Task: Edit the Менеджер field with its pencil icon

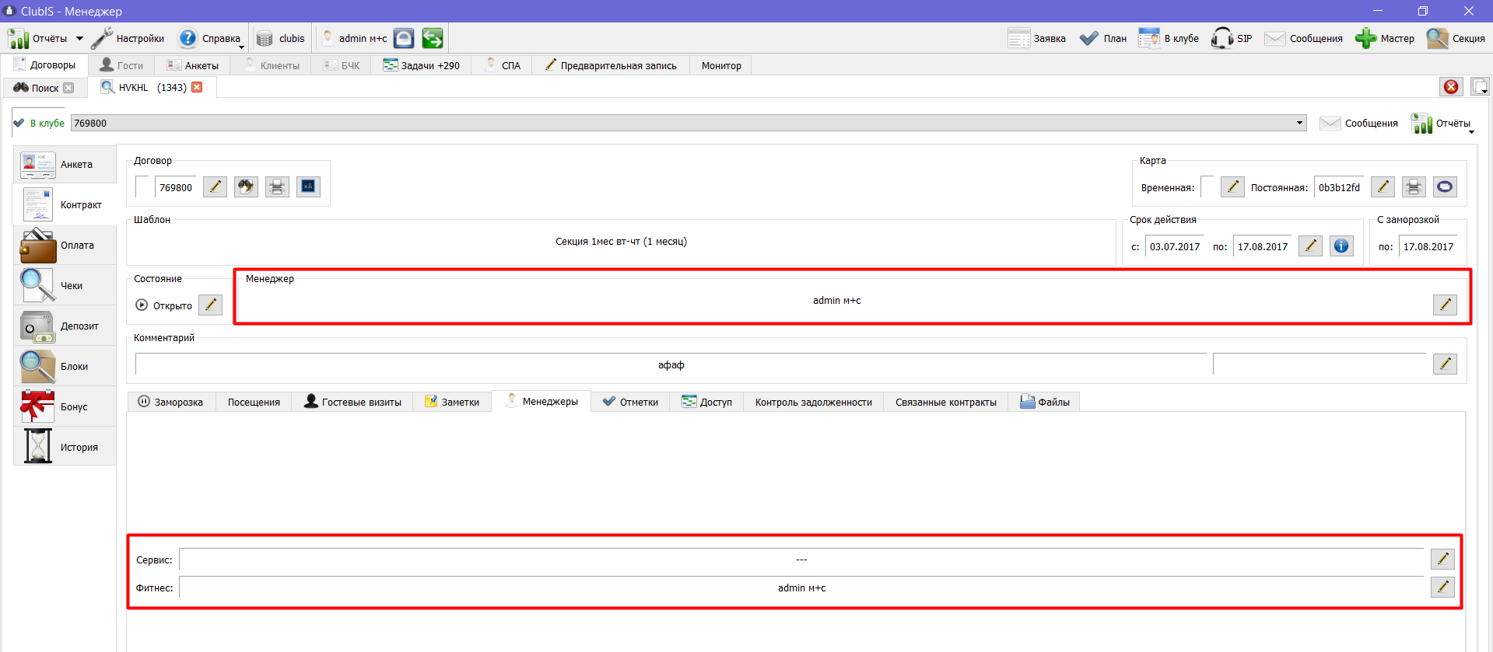Action: point(1445,305)
